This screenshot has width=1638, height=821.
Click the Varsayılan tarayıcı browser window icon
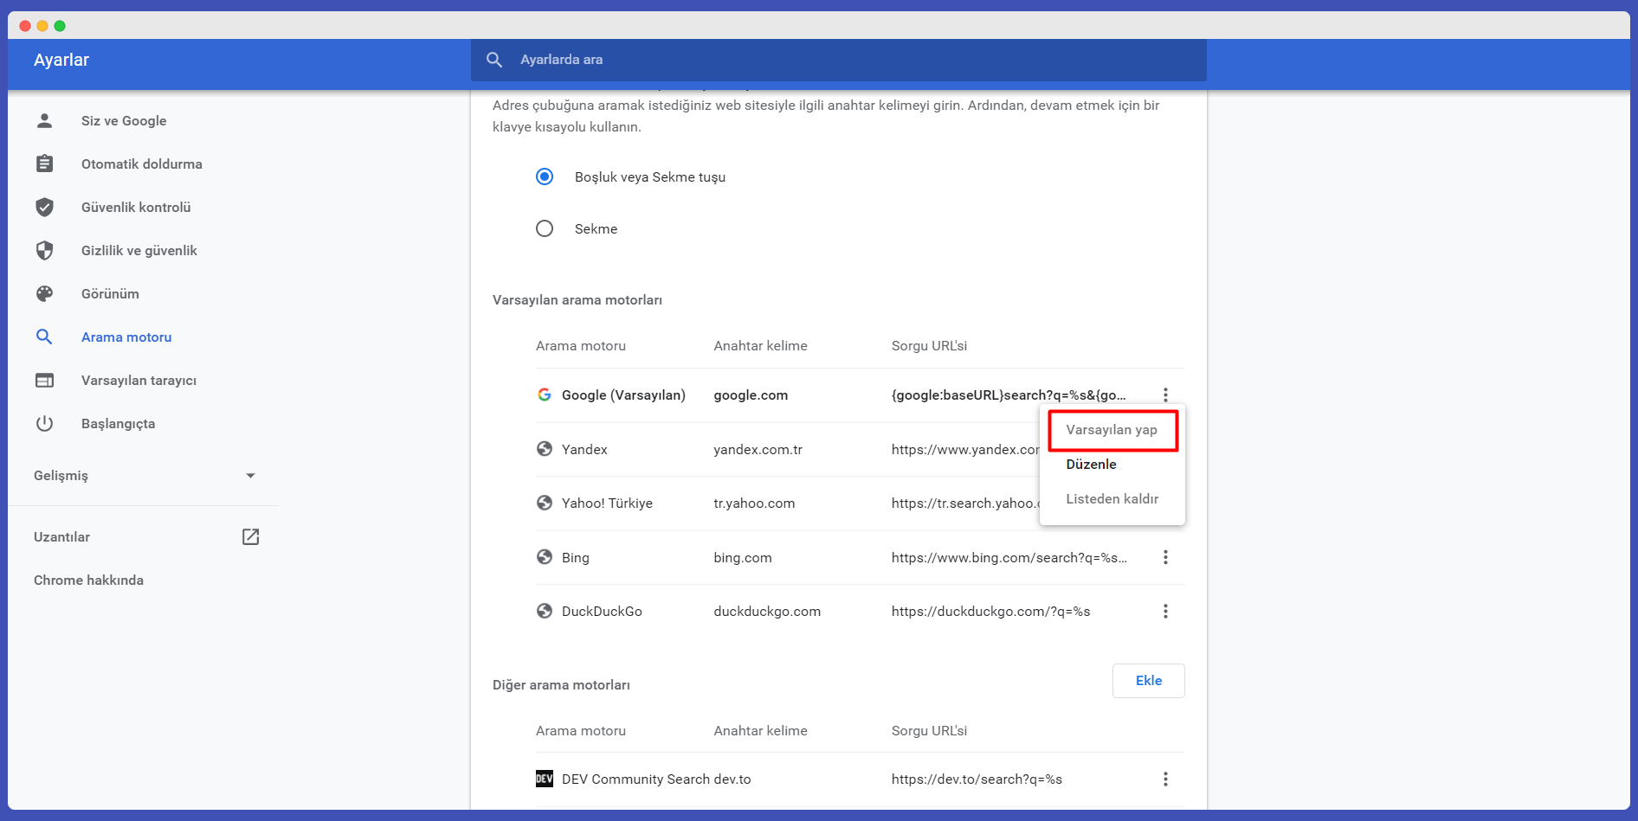pyautogui.click(x=44, y=380)
